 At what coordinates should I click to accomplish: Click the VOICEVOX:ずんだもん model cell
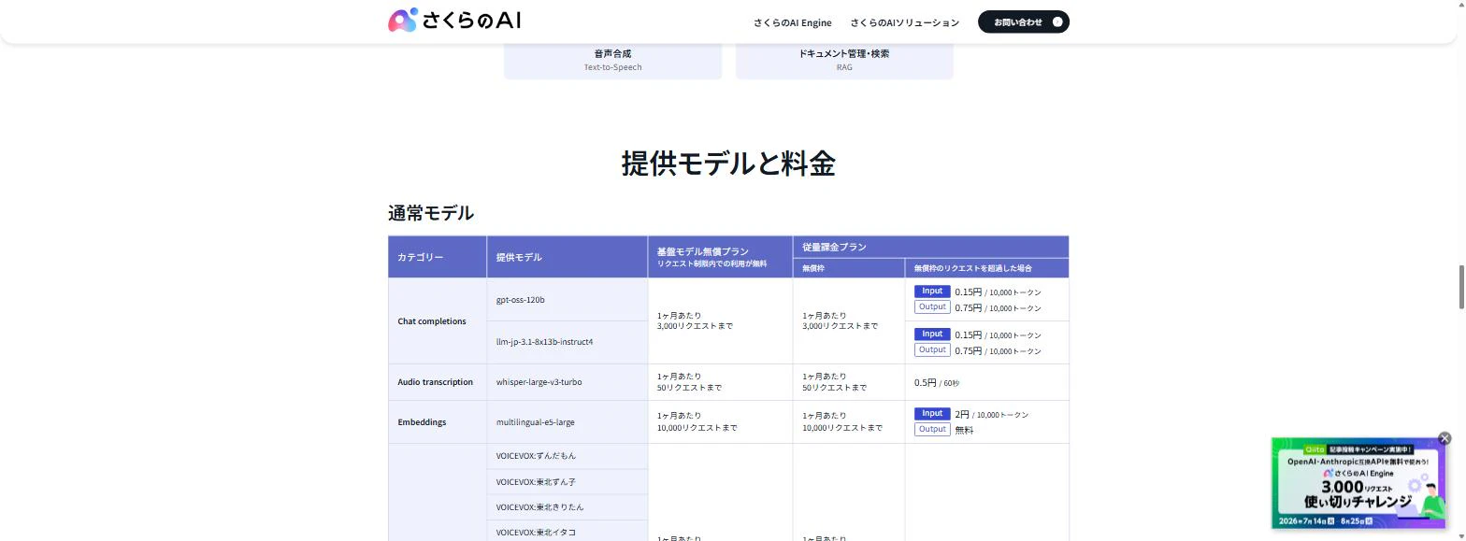[x=567, y=456]
